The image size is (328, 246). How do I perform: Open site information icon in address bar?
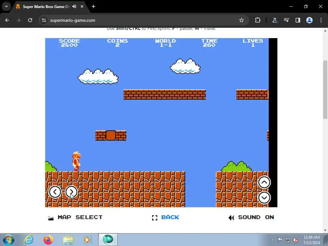click(x=44, y=20)
